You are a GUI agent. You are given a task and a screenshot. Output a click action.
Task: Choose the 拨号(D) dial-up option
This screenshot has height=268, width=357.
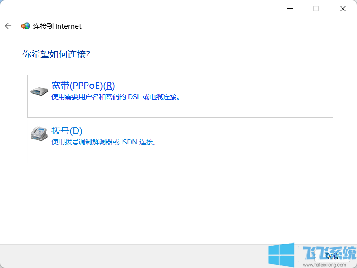tap(67, 131)
